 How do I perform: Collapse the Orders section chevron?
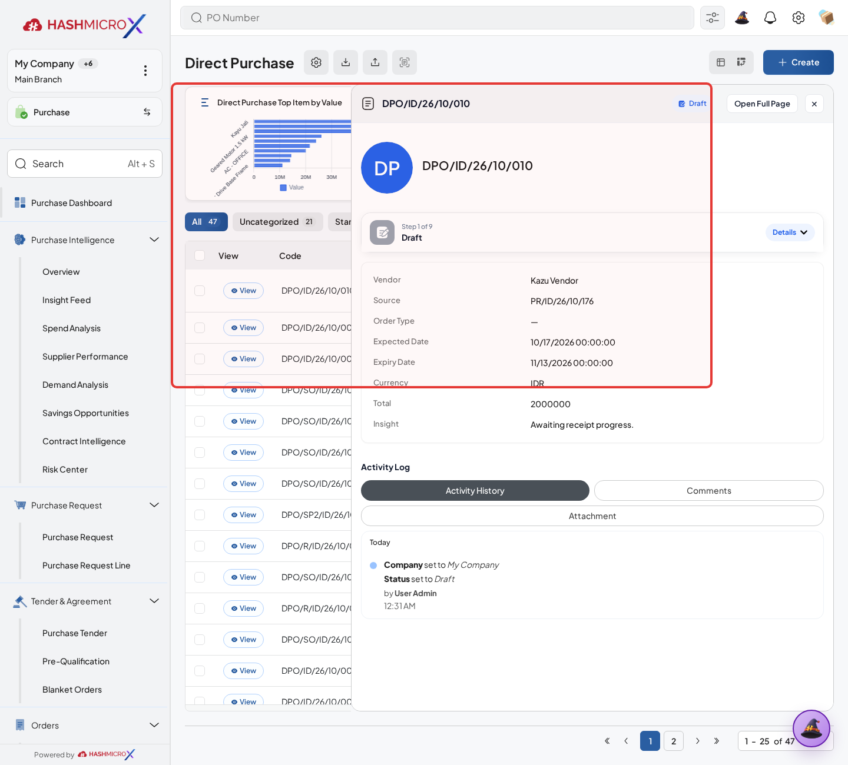154,725
